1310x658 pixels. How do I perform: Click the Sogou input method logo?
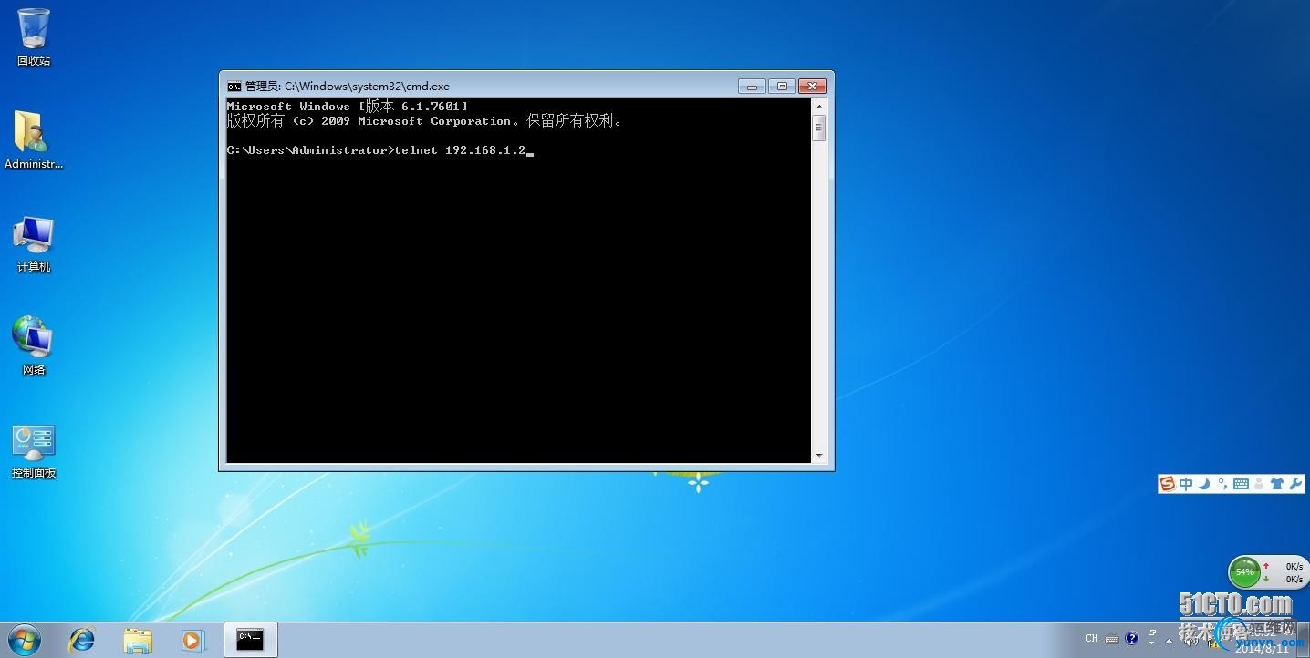click(x=1168, y=484)
